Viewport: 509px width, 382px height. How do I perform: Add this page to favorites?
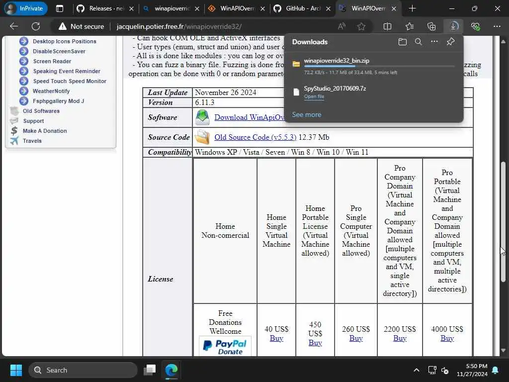361,27
